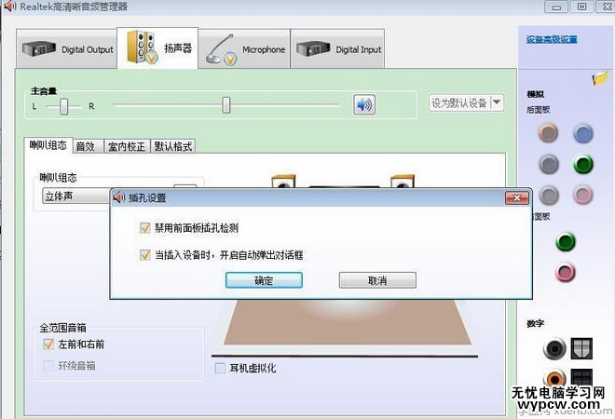Switch to the 扬声器 speakers tab
This screenshot has width=615, height=419.
pos(157,47)
